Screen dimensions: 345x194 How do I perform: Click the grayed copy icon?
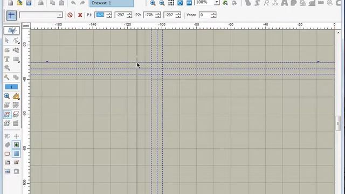pyautogui.click(x=52, y=3)
